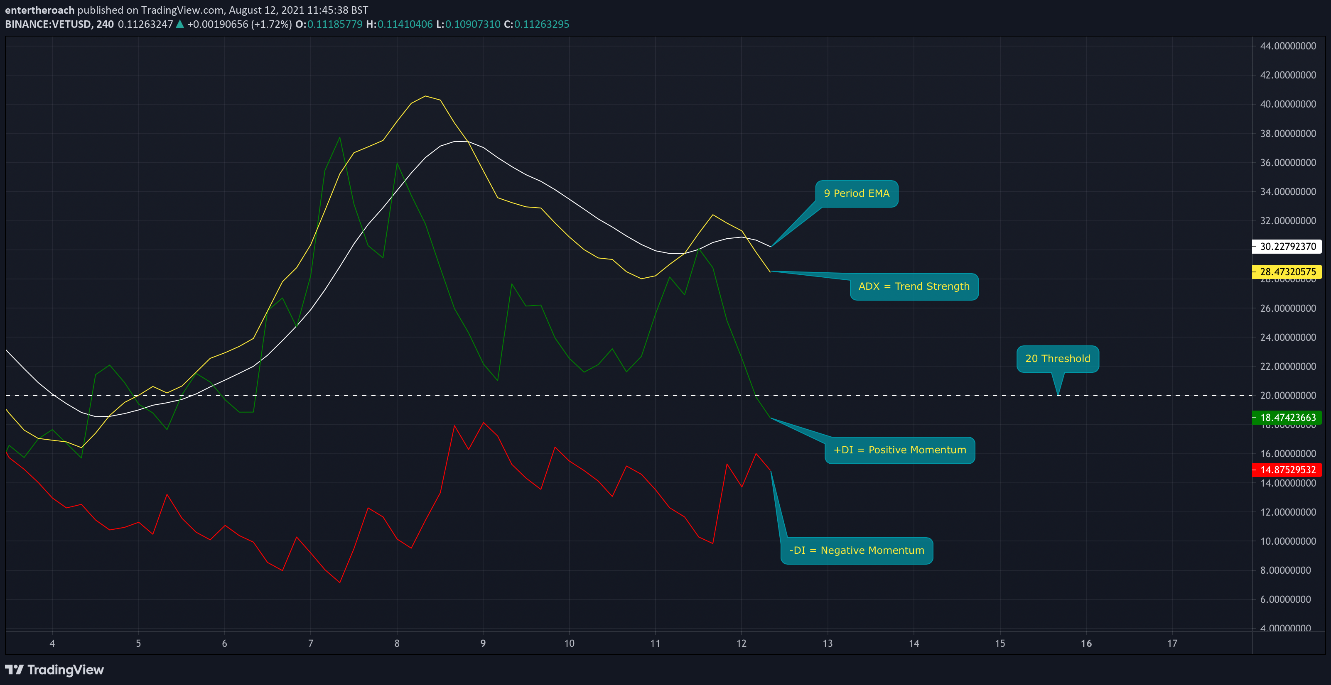Image resolution: width=1331 pixels, height=685 pixels.
Task: Click the '+DI = Positive Momentum' callout
Action: click(x=899, y=450)
